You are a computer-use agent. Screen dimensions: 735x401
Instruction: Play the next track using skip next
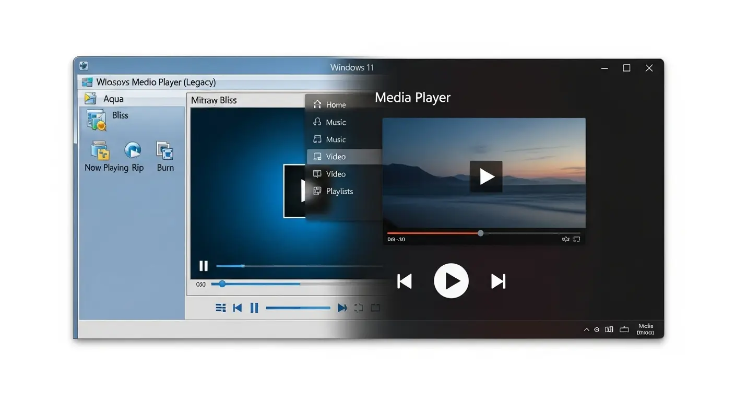[497, 281]
